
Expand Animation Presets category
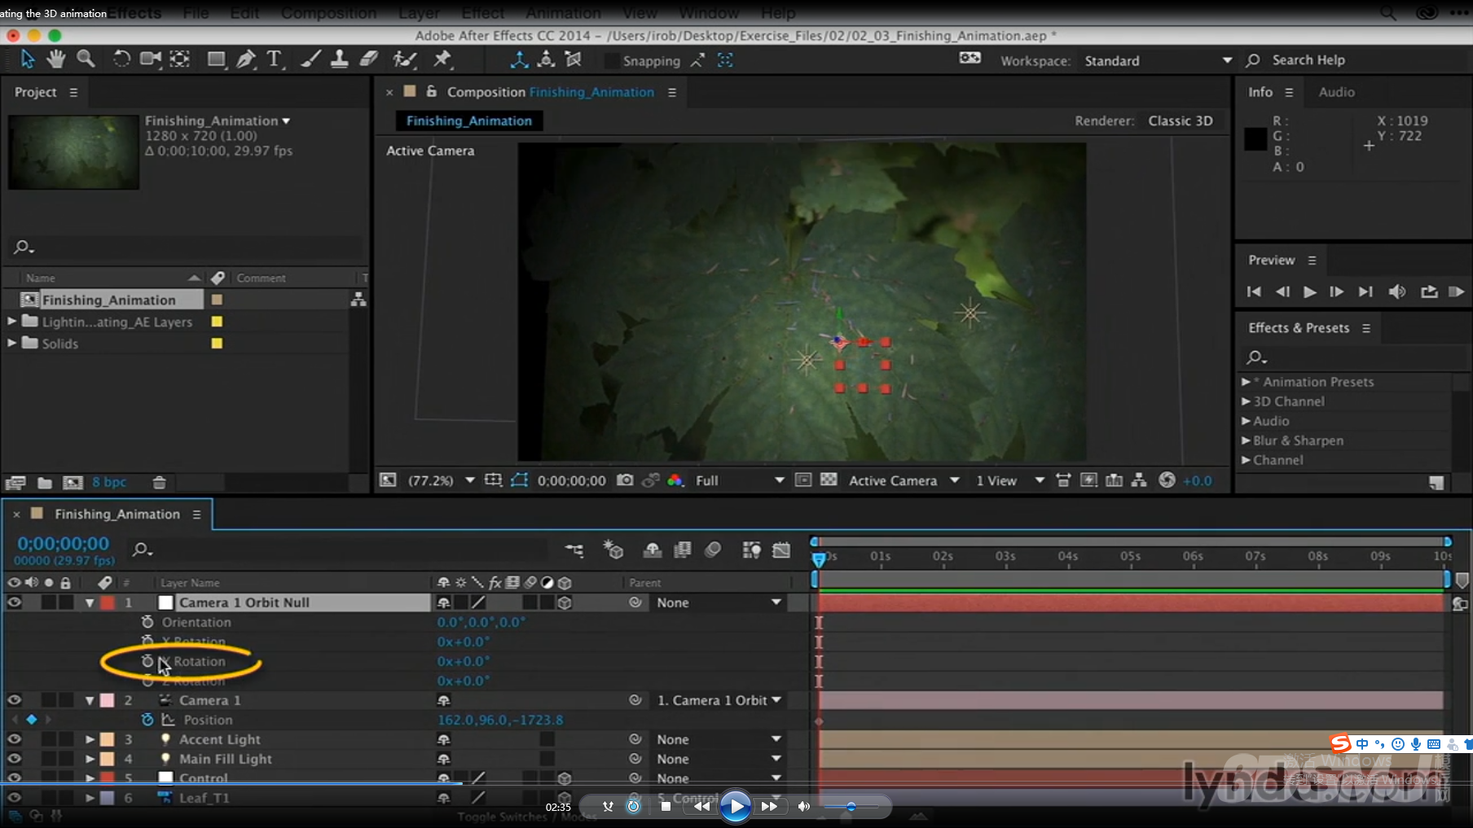click(x=1246, y=382)
